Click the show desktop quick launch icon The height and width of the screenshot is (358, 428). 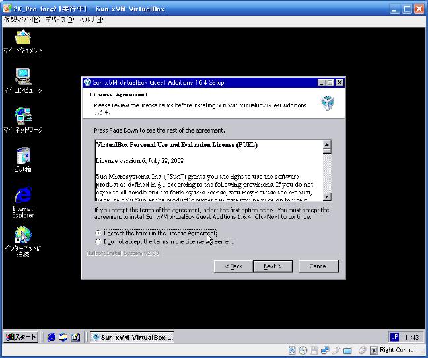(x=75, y=338)
